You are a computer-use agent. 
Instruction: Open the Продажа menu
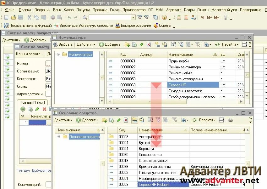[x=100, y=10]
